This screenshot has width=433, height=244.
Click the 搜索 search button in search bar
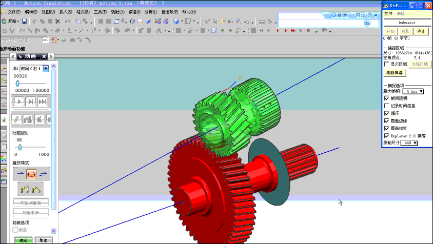(339, 15)
